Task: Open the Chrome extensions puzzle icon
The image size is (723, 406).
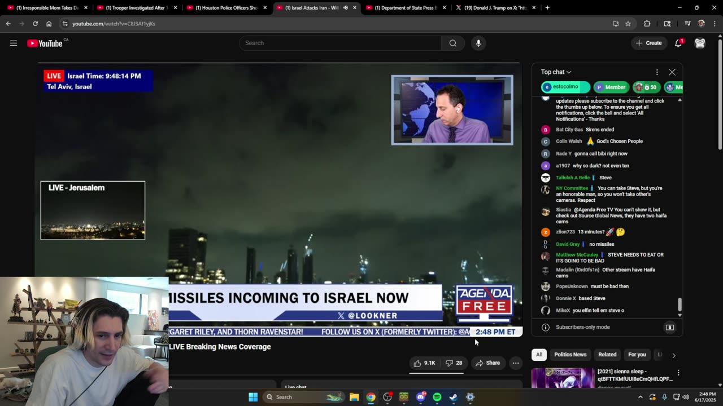Action: [647, 24]
